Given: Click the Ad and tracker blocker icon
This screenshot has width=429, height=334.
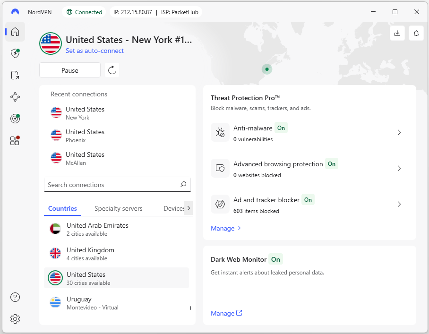Looking at the screenshot, I should click(x=220, y=204).
